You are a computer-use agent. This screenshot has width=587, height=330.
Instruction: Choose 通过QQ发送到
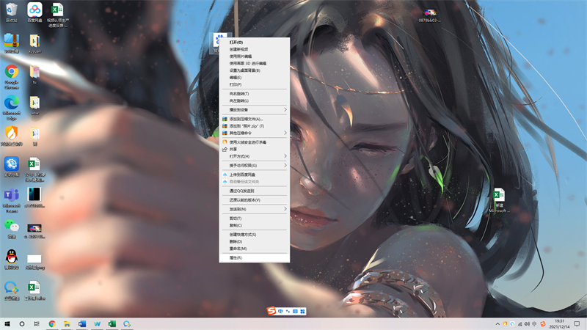click(x=254, y=191)
